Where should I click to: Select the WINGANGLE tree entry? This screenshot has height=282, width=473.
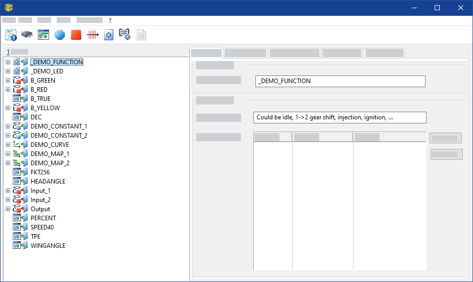(48, 246)
